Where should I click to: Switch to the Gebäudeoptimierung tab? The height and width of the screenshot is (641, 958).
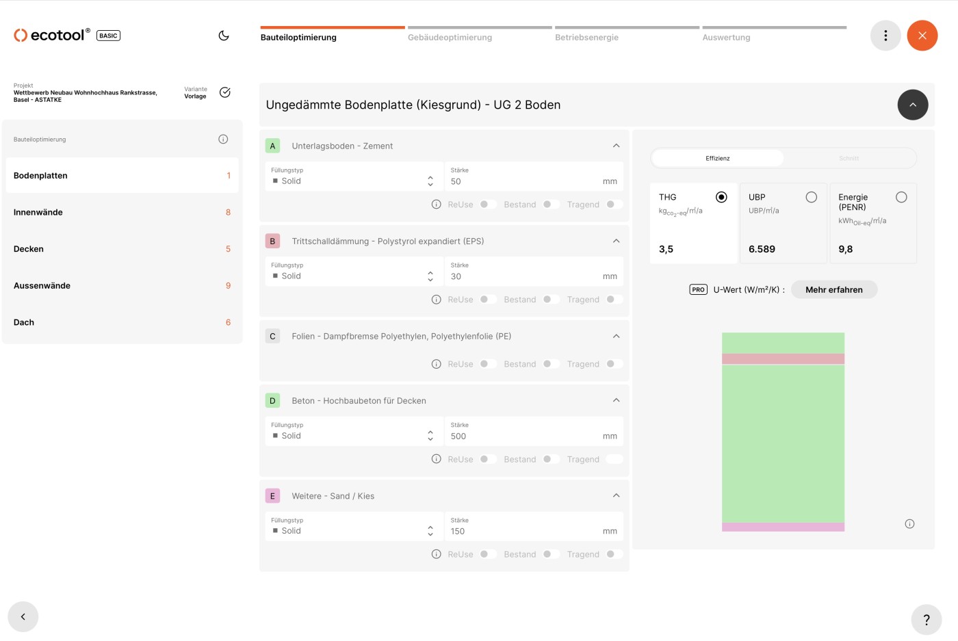coord(450,38)
